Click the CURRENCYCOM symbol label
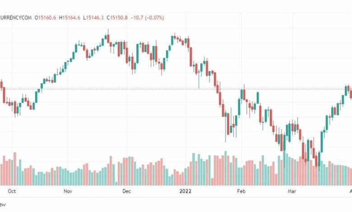The image size is (352, 212). [15, 18]
